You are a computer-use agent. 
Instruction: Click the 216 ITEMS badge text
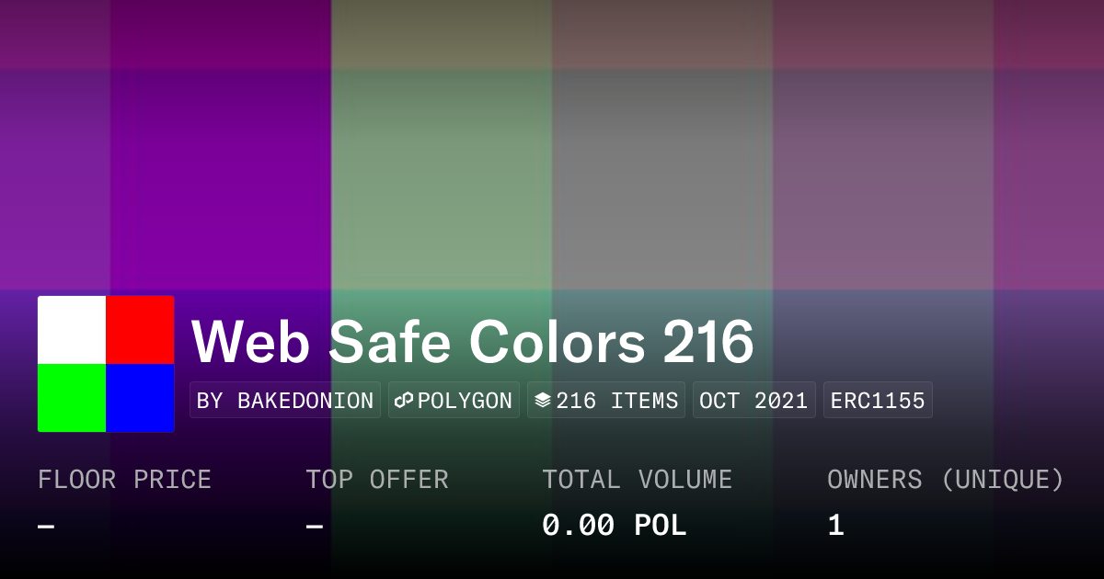(617, 401)
